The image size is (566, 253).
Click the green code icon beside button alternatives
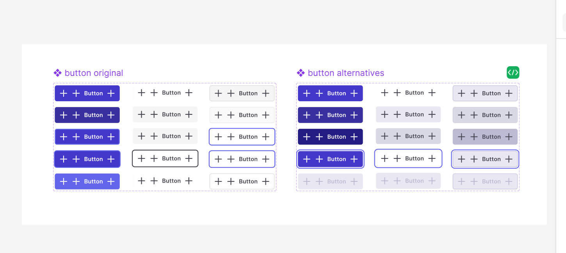coord(513,72)
